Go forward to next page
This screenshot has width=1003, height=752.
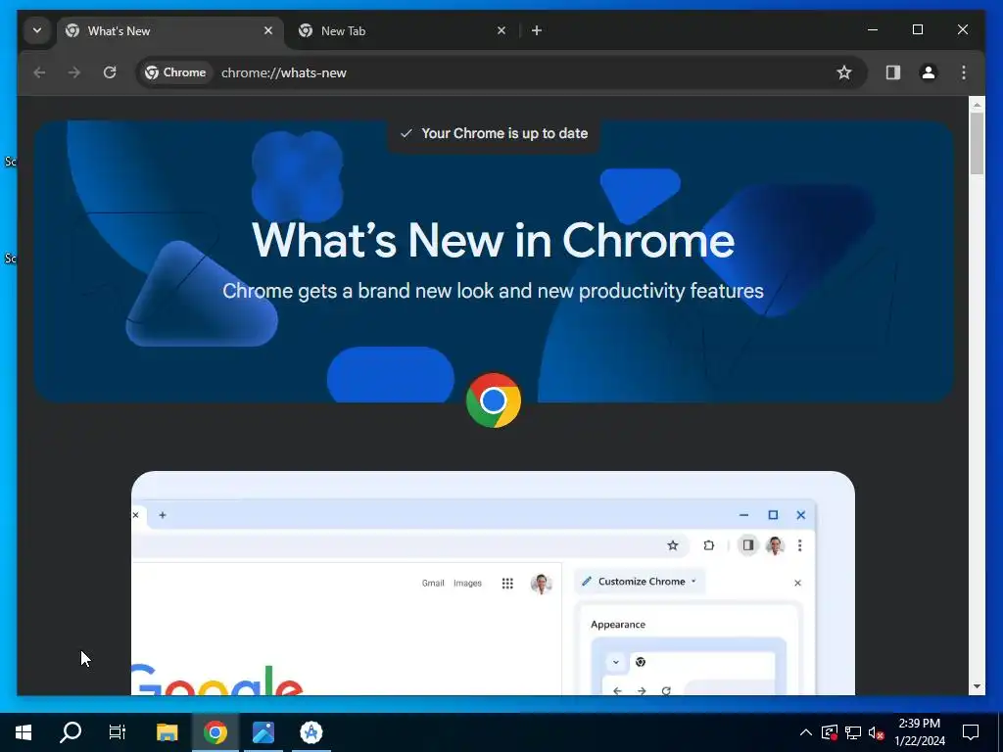click(x=74, y=72)
